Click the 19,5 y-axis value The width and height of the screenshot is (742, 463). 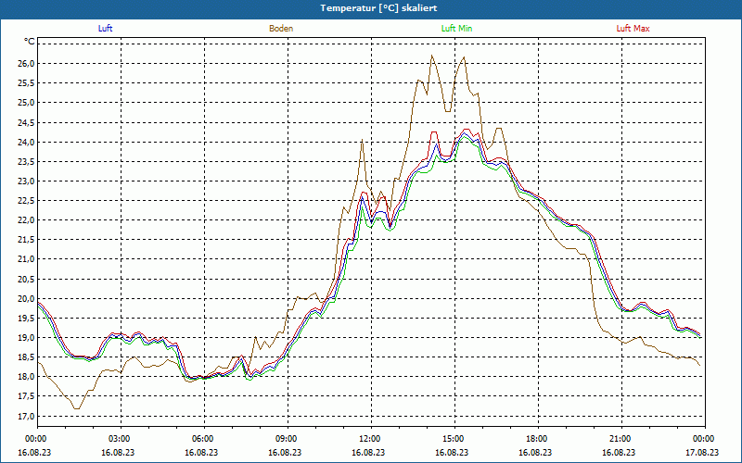[x=26, y=319]
